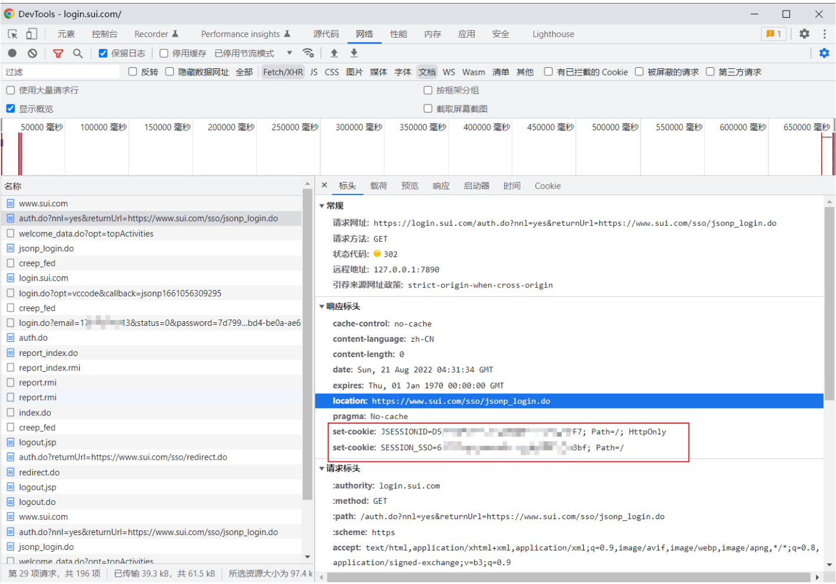Open network conditions wifi icon

pyautogui.click(x=308, y=53)
